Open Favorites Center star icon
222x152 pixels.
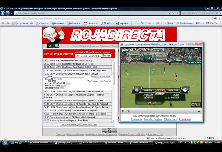coord(3,23)
